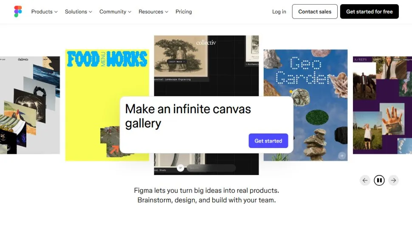
Task: Click the Figma logo in the header
Action: click(x=18, y=11)
